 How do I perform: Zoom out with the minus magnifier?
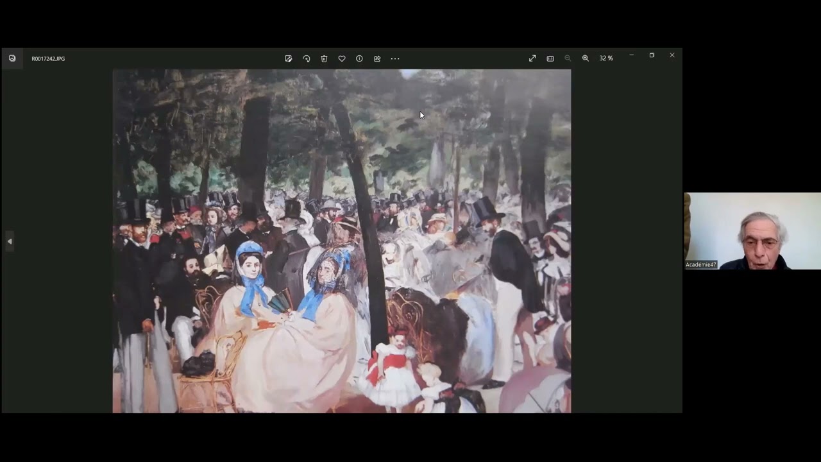(x=568, y=58)
